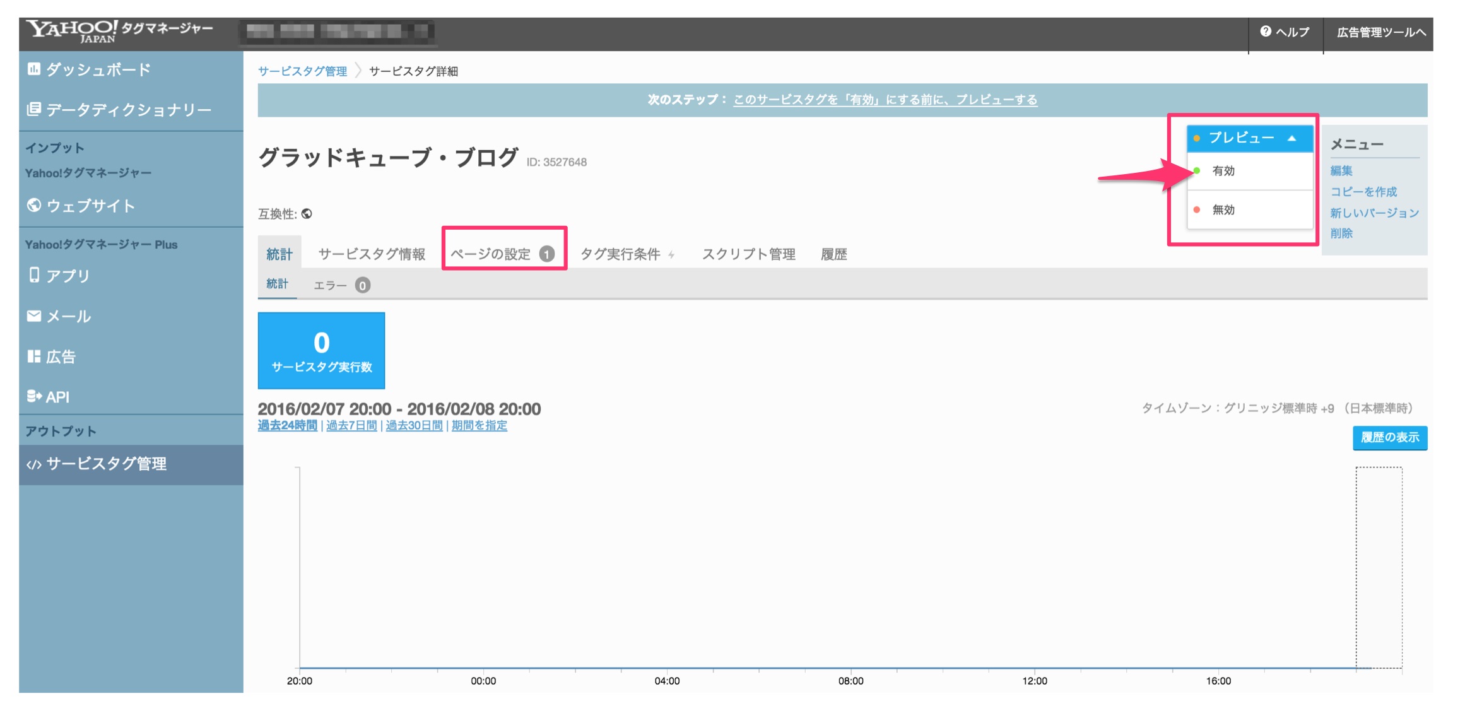Select the エラー sub-tab

pyautogui.click(x=341, y=285)
